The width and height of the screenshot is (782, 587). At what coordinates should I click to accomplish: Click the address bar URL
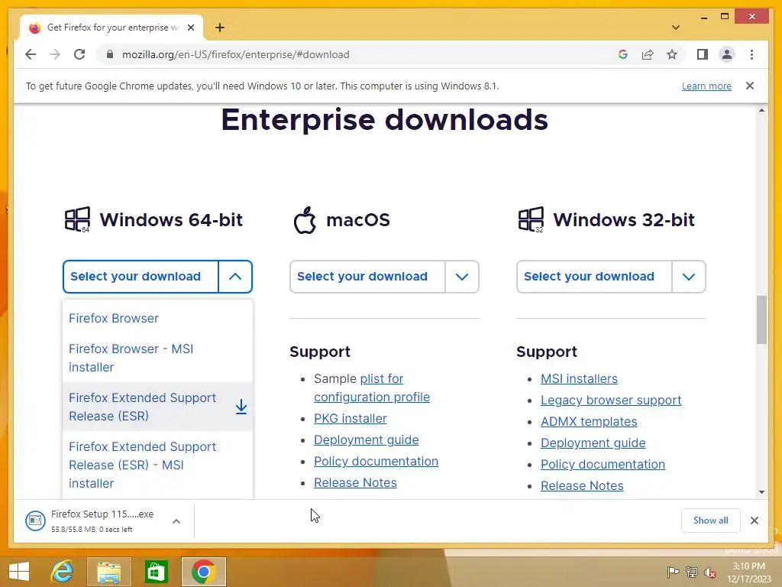point(235,54)
